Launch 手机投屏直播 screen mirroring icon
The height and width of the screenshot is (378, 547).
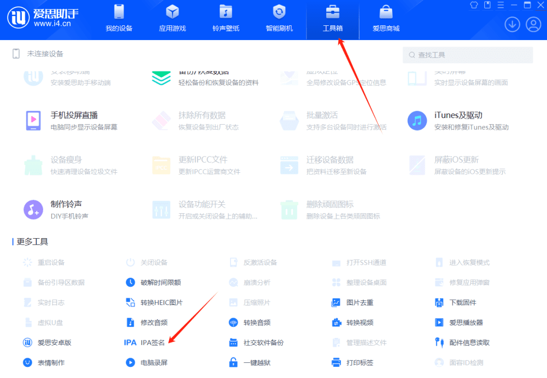(x=33, y=121)
